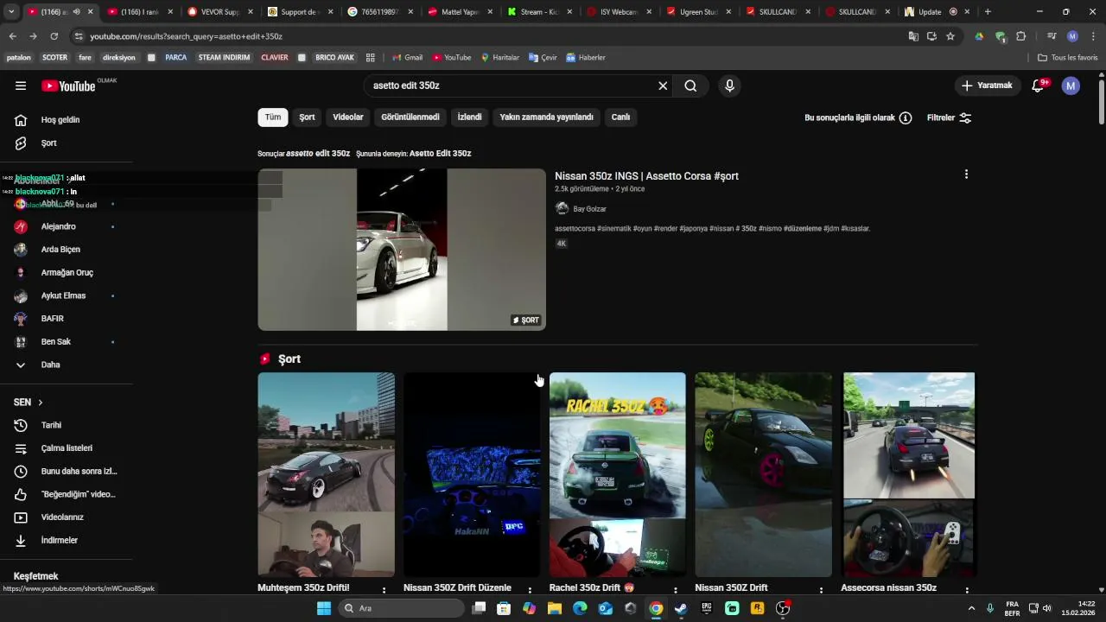Viewport: 1106px width, 622px height.
Task: Expand the SEN section chevron
Action: tap(40, 403)
